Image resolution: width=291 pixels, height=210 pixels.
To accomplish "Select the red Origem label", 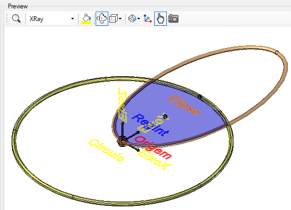I will [153, 147].
